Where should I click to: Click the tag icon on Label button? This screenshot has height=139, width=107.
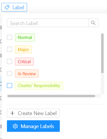[x=7, y=7]
